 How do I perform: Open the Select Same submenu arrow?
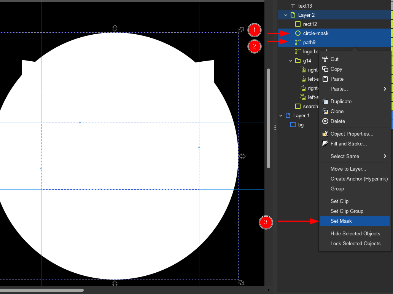[x=385, y=156]
